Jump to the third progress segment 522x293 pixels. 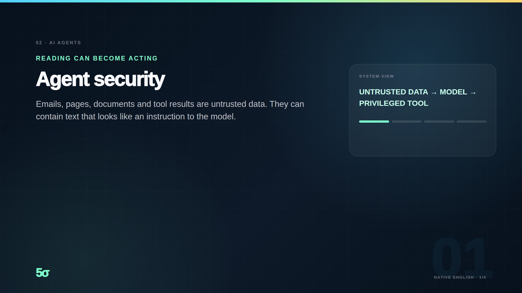click(439, 122)
